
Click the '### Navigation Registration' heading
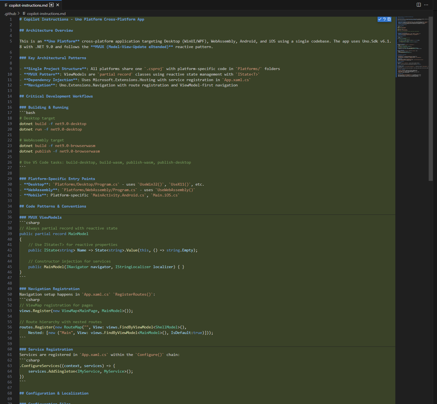[49, 289]
